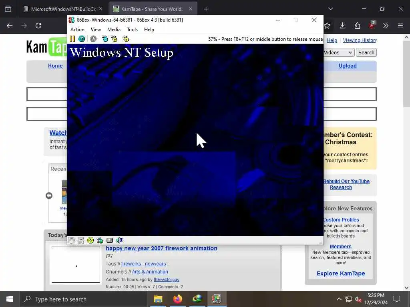
Task: Open 86Box Help menu
Action: [x=149, y=30]
